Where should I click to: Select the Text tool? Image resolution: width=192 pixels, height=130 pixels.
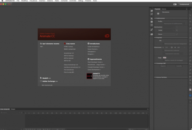coord(190,31)
